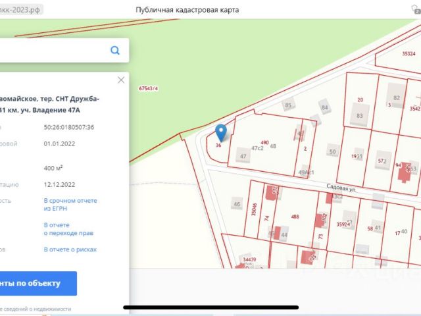Select parcel labeled 488
Viewport: 421px width, 316px height.
click(x=295, y=217)
